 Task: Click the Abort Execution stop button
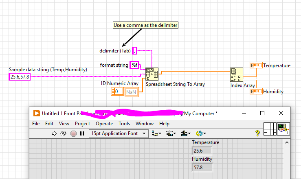click(73, 133)
